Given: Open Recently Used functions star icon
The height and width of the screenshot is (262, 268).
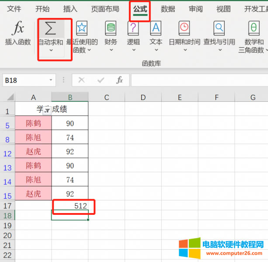Looking at the screenshot, I should point(82,28).
